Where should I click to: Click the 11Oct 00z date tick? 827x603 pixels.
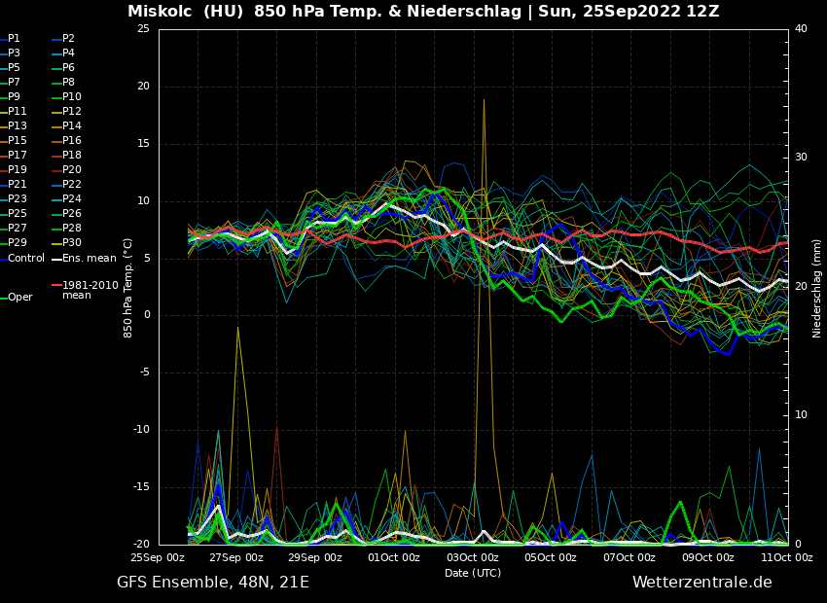click(x=786, y=557)
